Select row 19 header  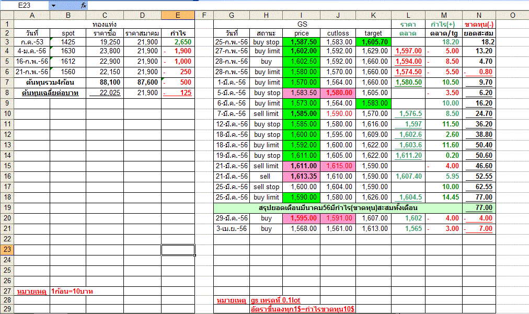click(7, 208)
